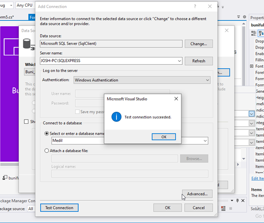264x223 pixels.
Task: Choose "Select or enter a database name" option
Action: point(46,134)
